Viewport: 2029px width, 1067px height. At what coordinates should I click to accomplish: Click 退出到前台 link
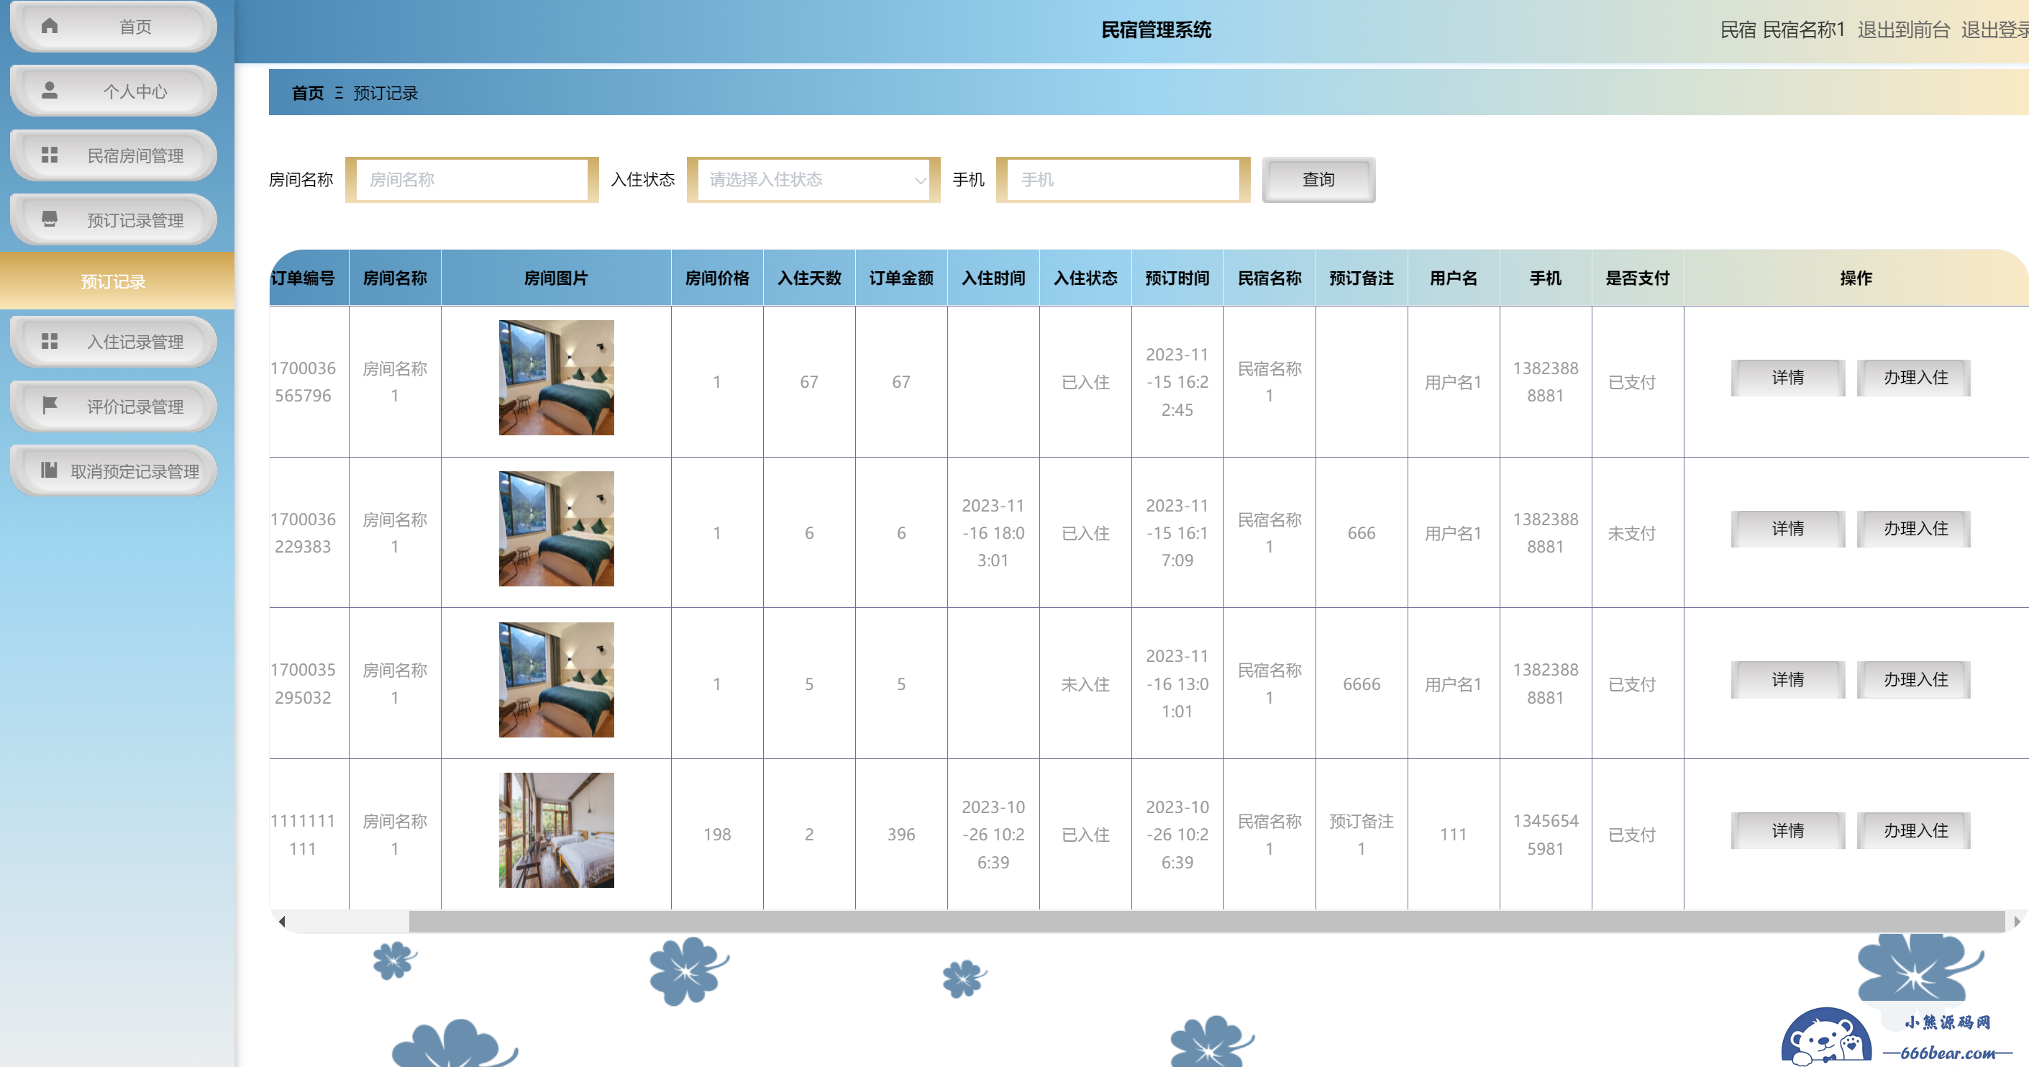tap(1903, 30)
